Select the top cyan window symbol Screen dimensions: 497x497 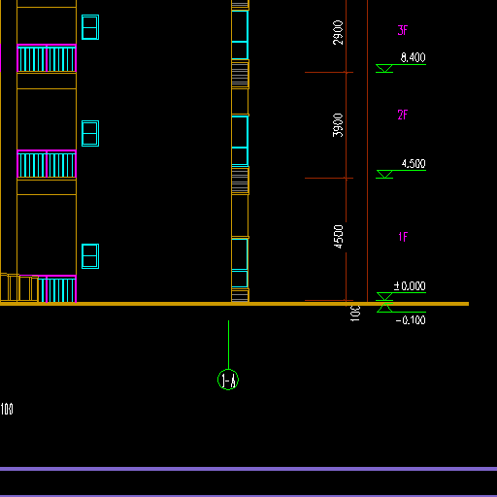point(90,27)
